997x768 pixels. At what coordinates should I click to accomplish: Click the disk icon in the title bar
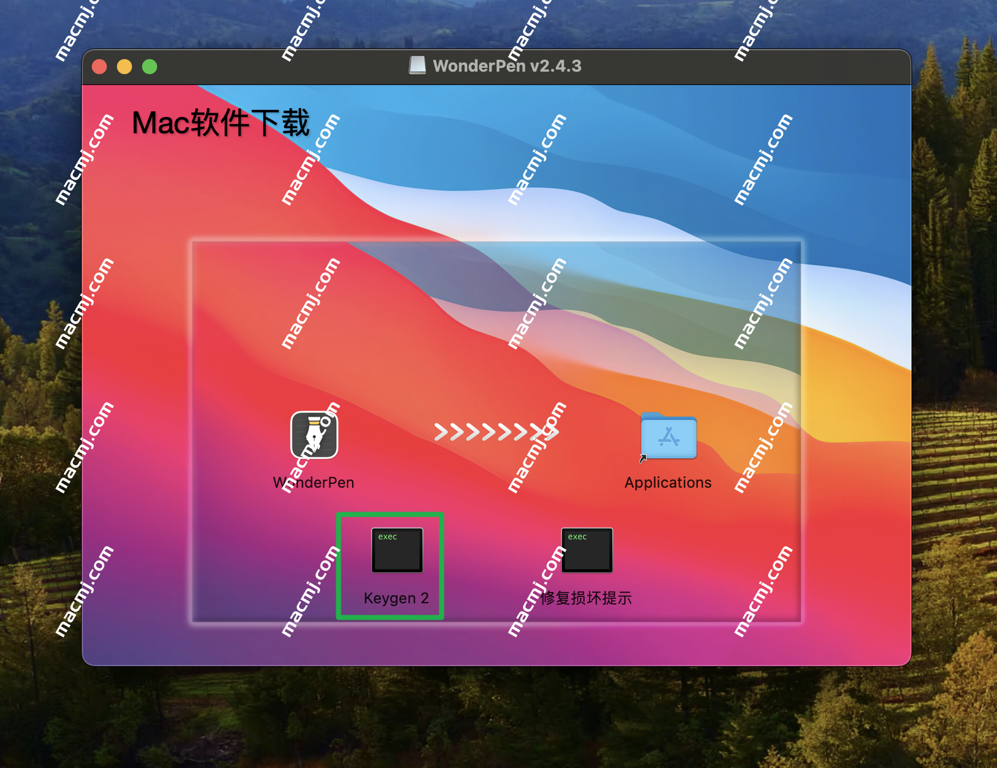tap(417, 65)
